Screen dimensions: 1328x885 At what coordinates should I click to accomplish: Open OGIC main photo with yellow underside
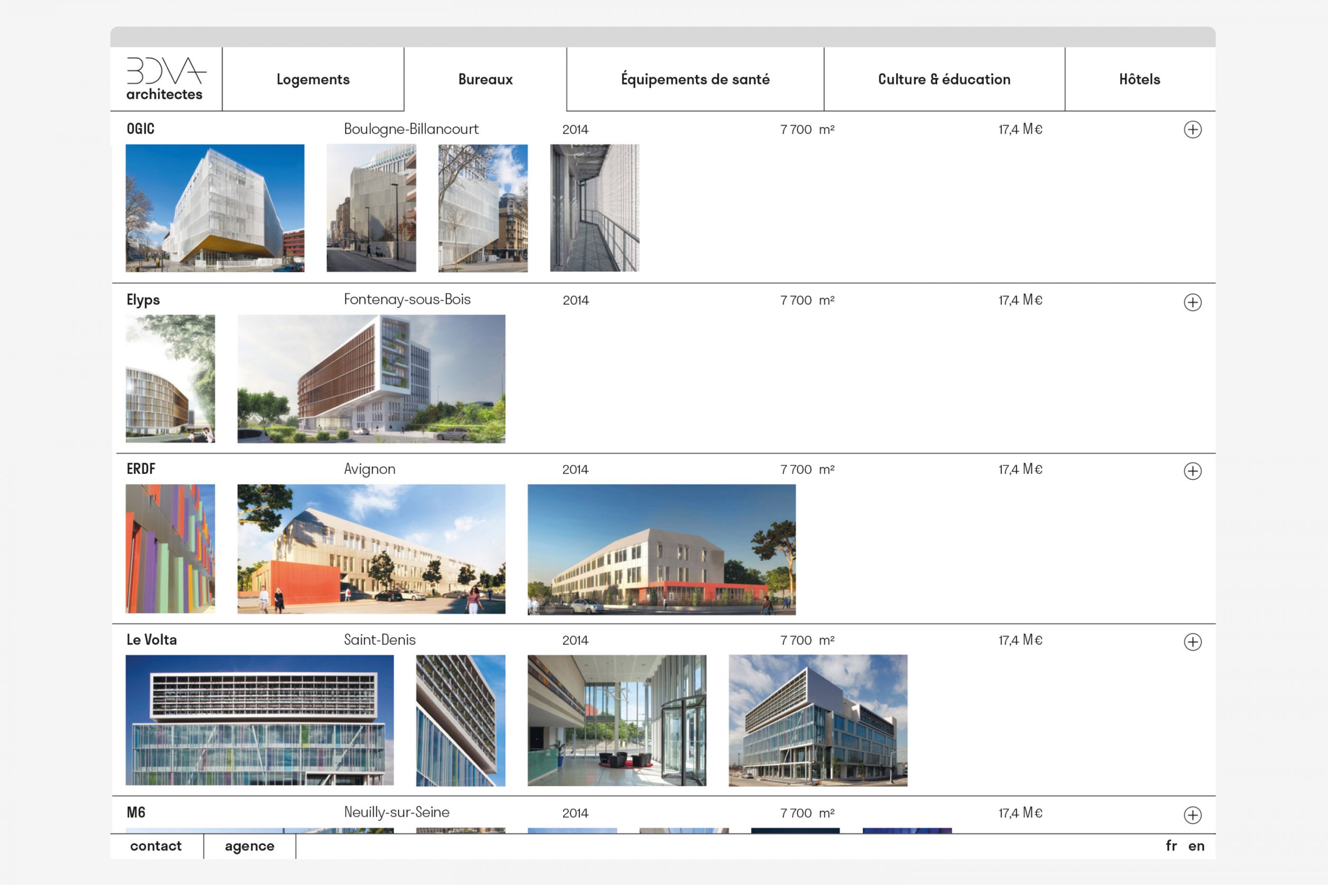coord(215,208)
